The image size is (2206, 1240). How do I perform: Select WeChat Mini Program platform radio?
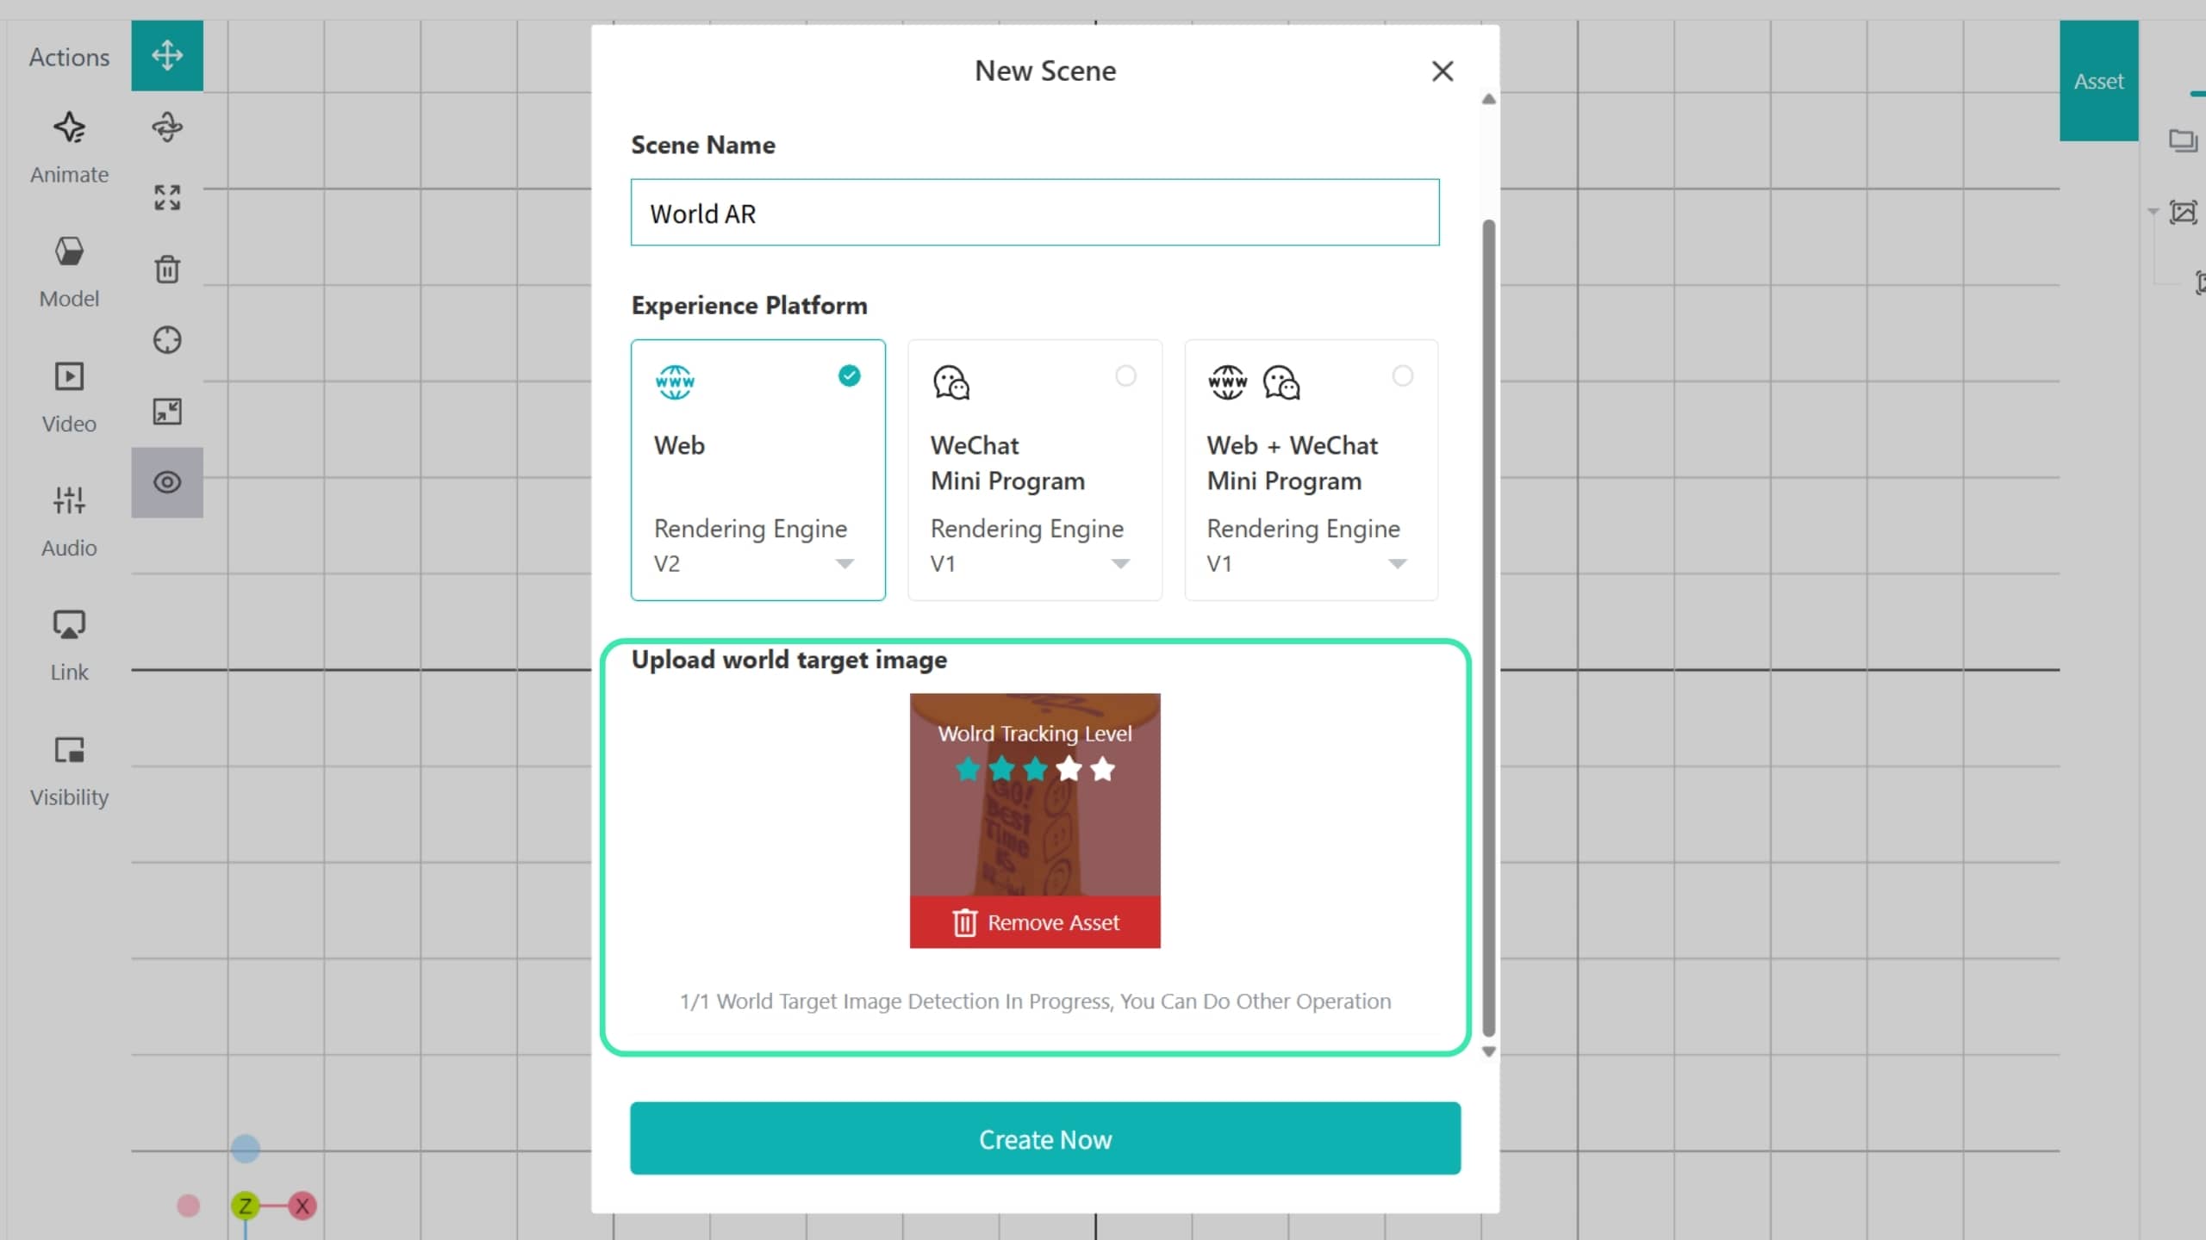pyautogui.click(x=1125, y=375)
